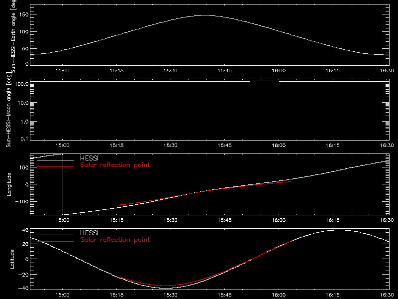Click '15:00' time label under Longitude plot
The image size is (398, 299).
(x=63, y=220)
